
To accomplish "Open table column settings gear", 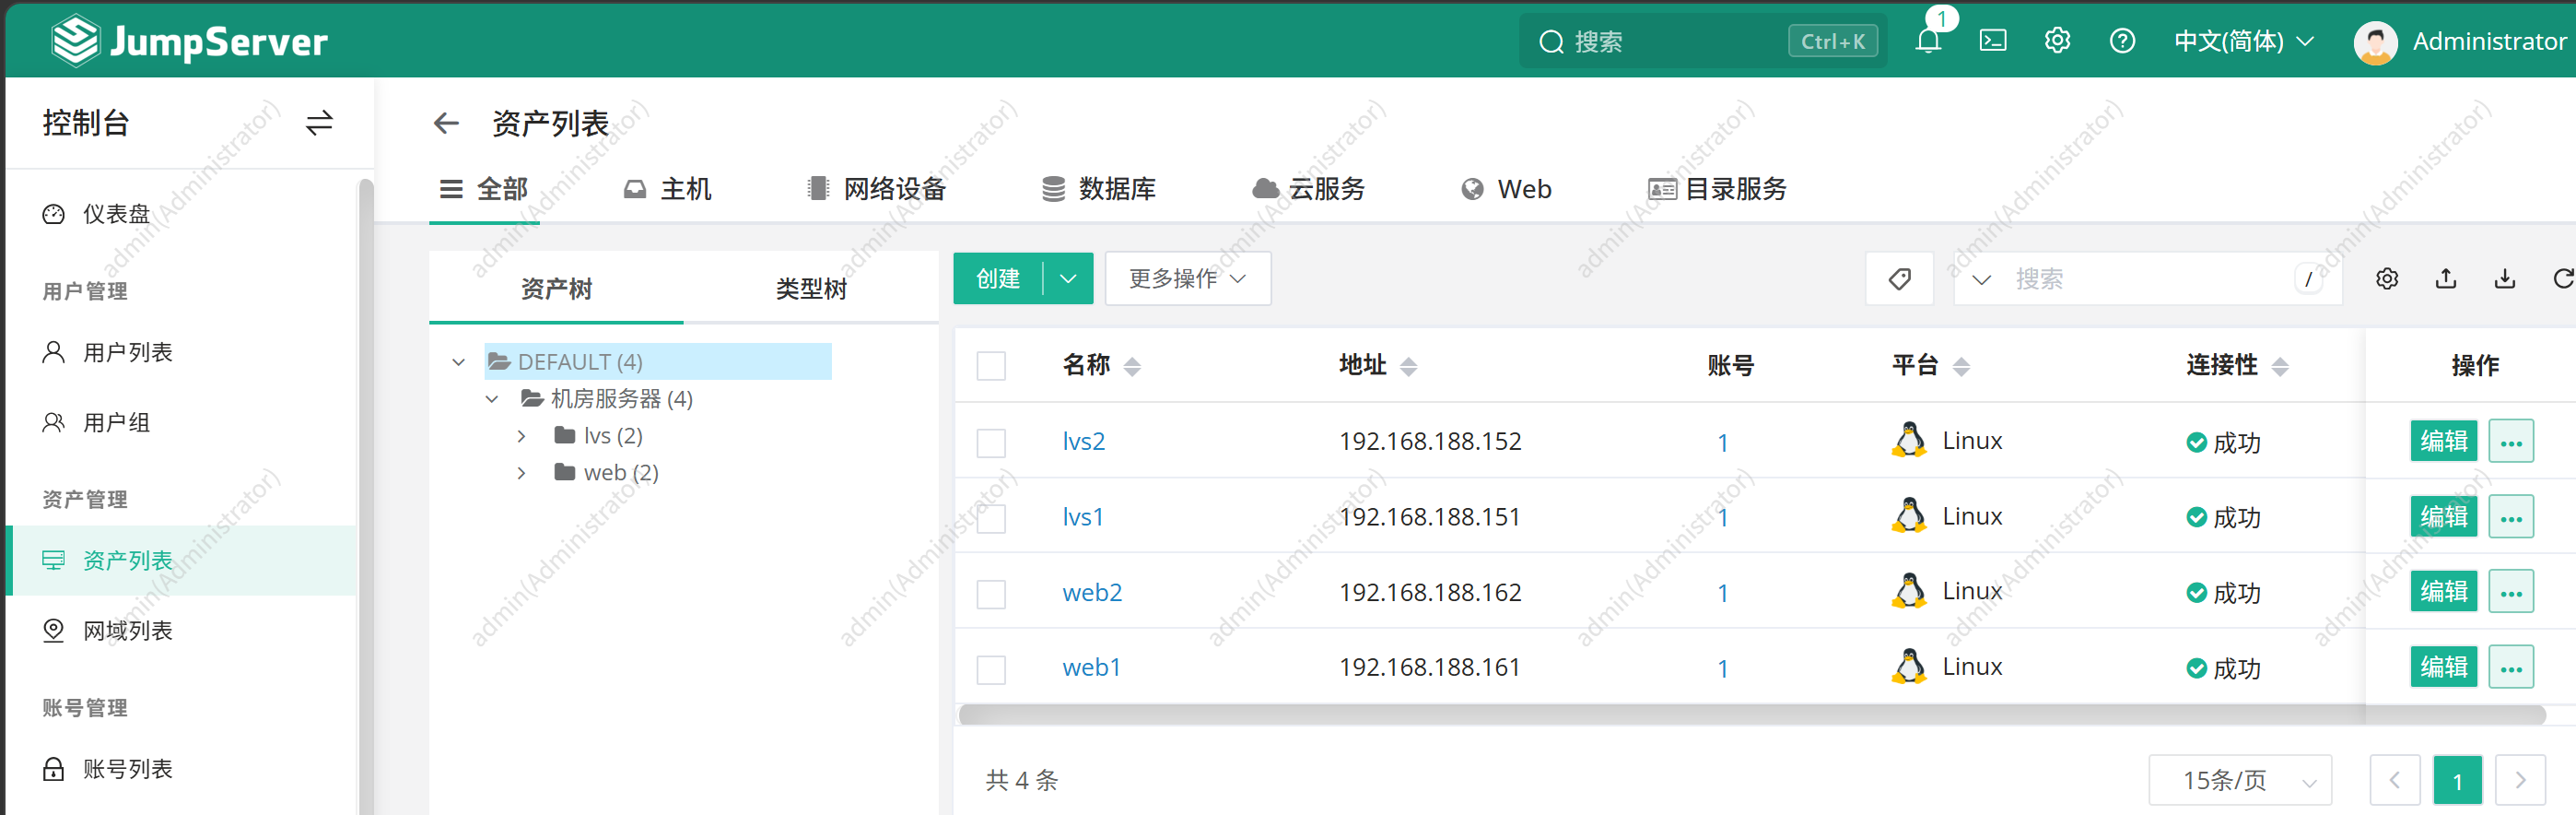I will [x=2387, y=278].
